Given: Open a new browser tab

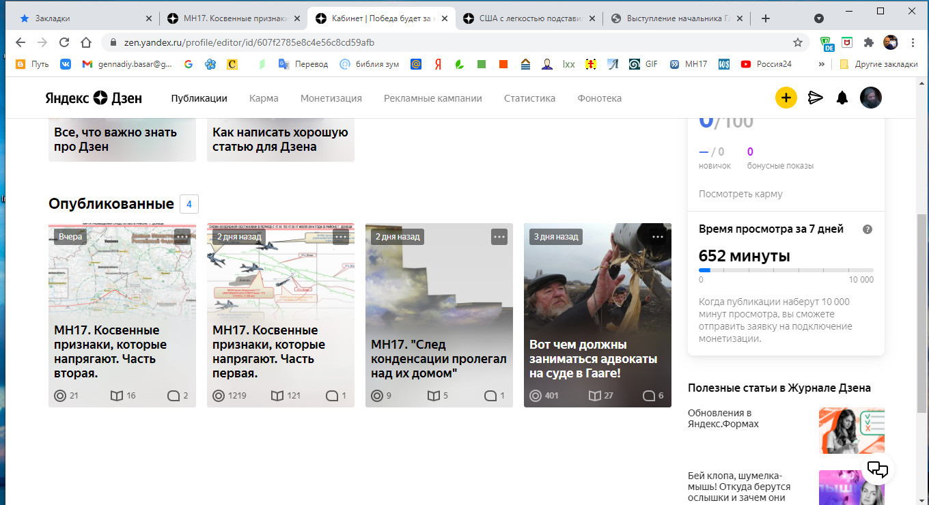Looking at the screenshot, I should click(766, 18).
